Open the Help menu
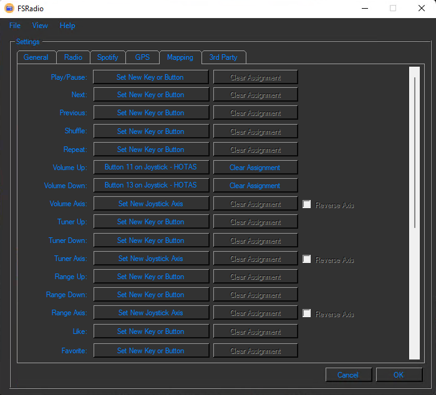The width and height of the screenshot is (436, 395). [67, 26]
